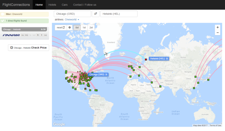Click the Google logo on the map
Viewport: 225px width, 131px height.
pyautogui.click(x=59, y=124)
